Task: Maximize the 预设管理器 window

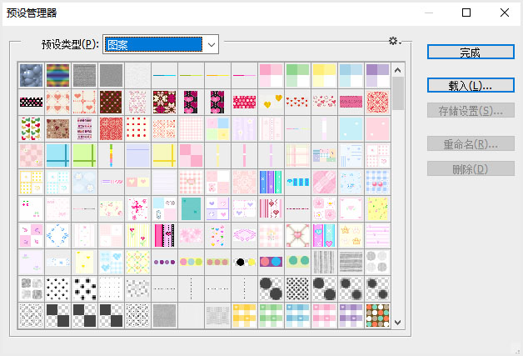Action: (466, 13)
